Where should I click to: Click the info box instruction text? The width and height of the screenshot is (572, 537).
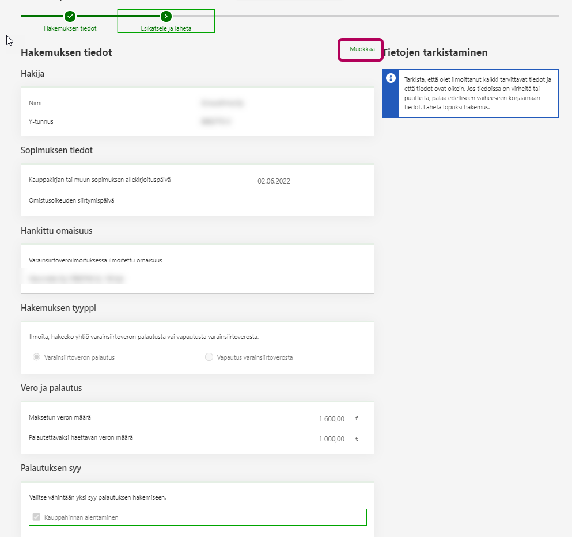click(x=477, y=93)
